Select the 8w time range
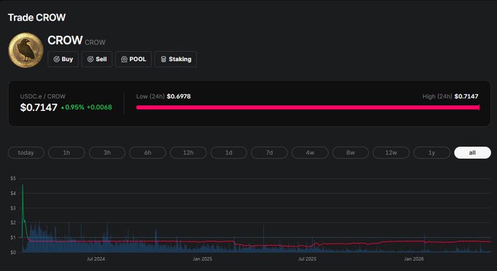The width and height of the screenshot is (497, 271). 351,153
